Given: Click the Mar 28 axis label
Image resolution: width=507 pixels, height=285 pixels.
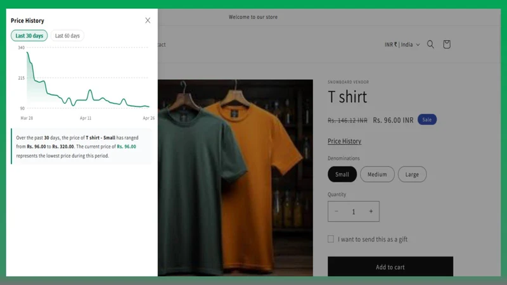Looking at the screenshot, I should tap(27, 118).
